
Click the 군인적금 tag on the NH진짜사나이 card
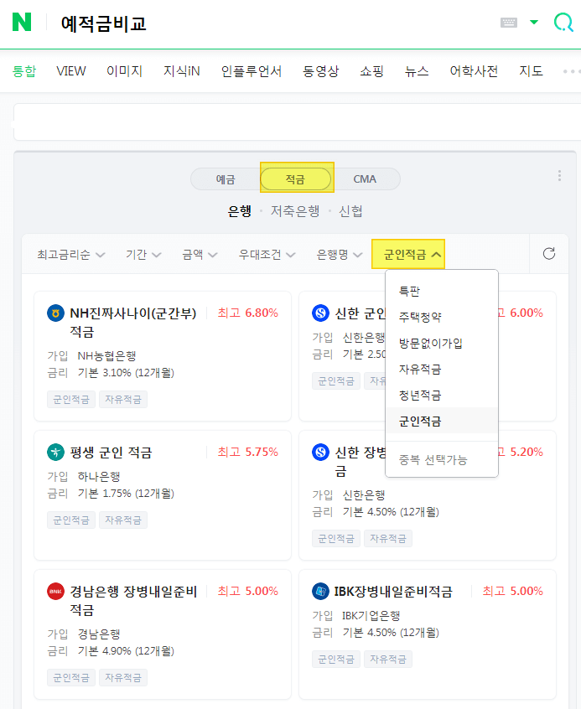click(71, 399)
